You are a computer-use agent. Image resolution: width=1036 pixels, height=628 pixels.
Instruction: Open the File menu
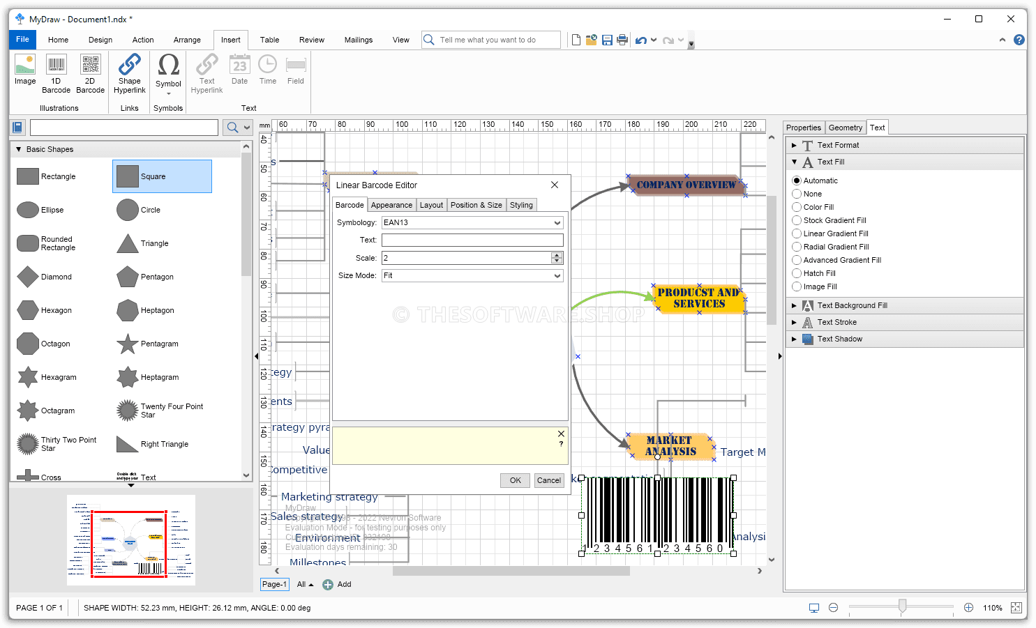[22, 40]
